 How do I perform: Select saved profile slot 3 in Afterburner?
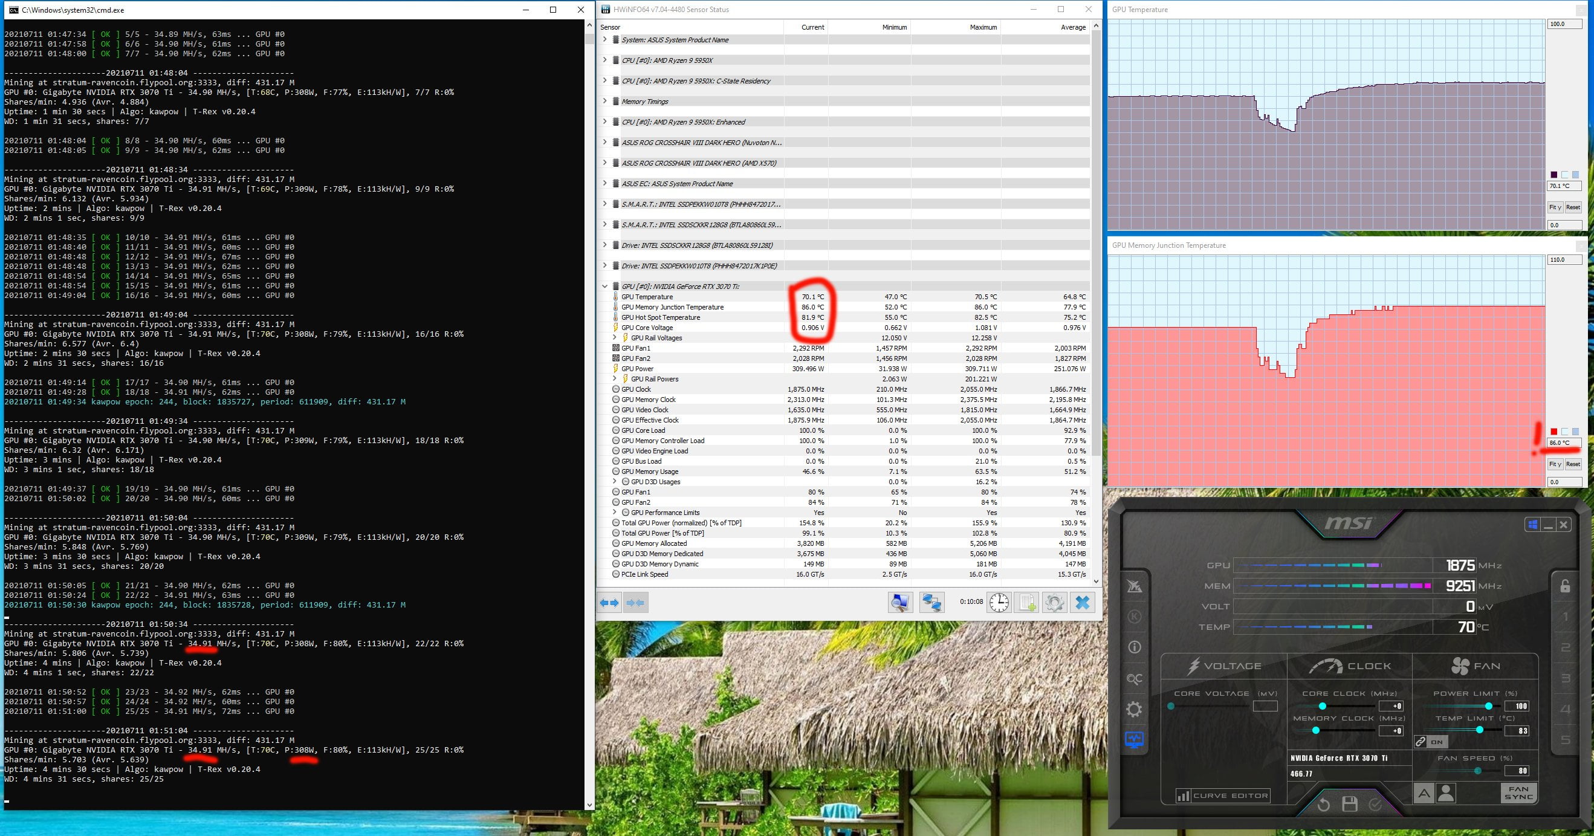click(x=1566, y=678)
